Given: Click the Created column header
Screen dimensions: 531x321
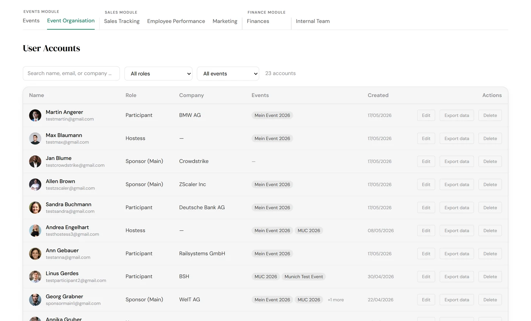Looking at the screenshot, I should click(378, 96).
